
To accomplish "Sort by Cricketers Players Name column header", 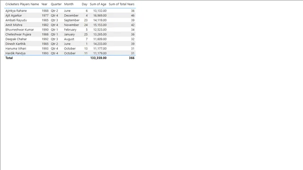I will (22, 4).
